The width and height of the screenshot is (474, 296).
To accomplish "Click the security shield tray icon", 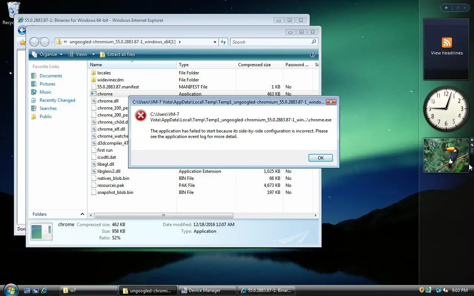I will (x=421, y=290).
